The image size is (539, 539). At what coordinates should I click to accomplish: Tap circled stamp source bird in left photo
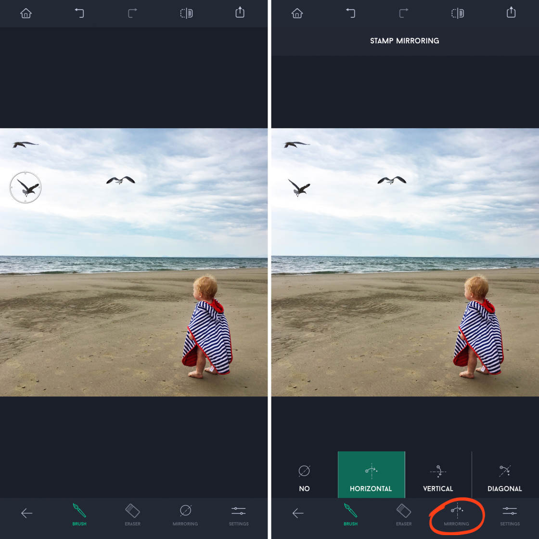(x=26, y=187)
